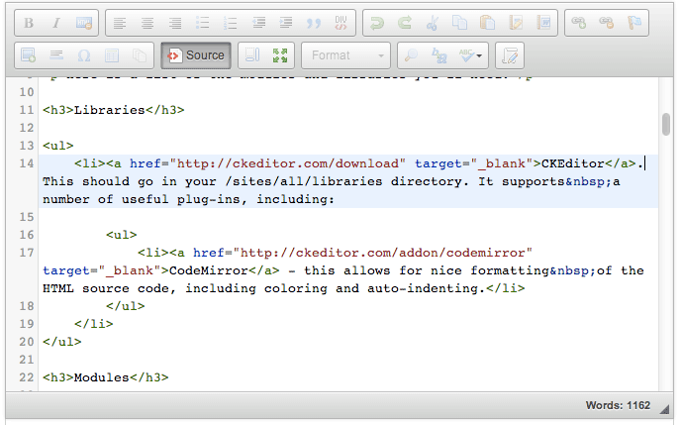Redo last action

coord(405,23)
